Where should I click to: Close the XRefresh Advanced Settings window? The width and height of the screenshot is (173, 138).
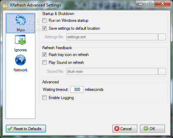(162, 4)
